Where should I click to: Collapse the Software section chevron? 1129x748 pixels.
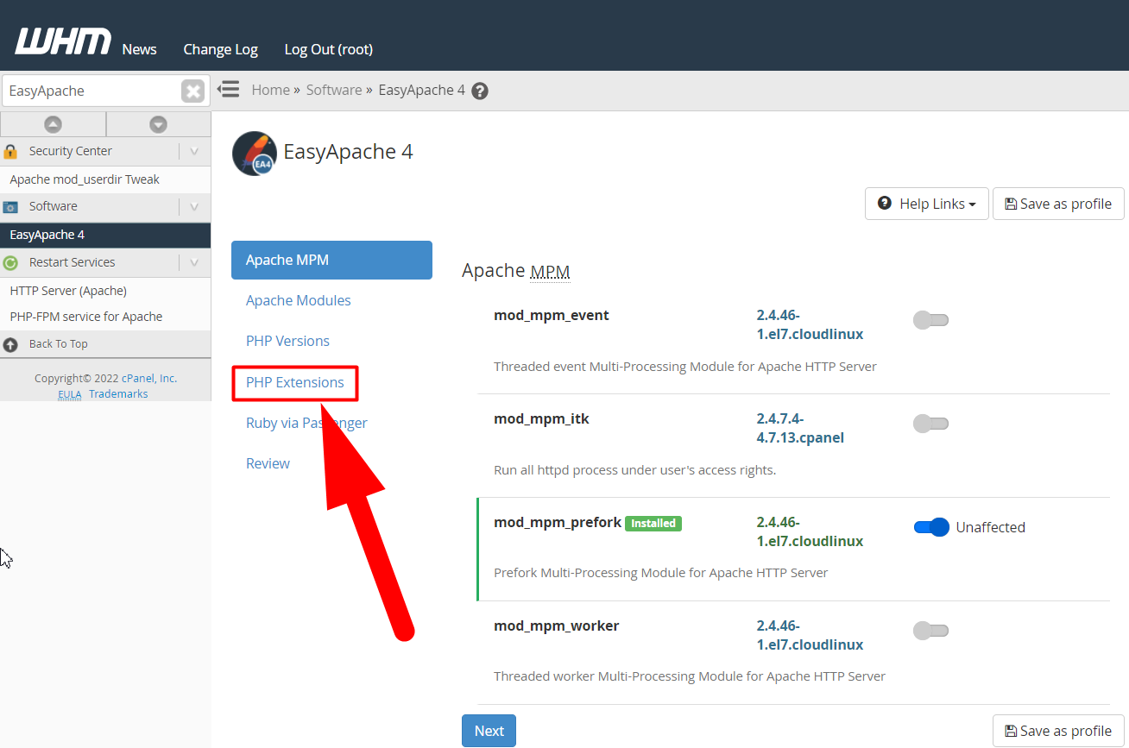pos(193,206)
